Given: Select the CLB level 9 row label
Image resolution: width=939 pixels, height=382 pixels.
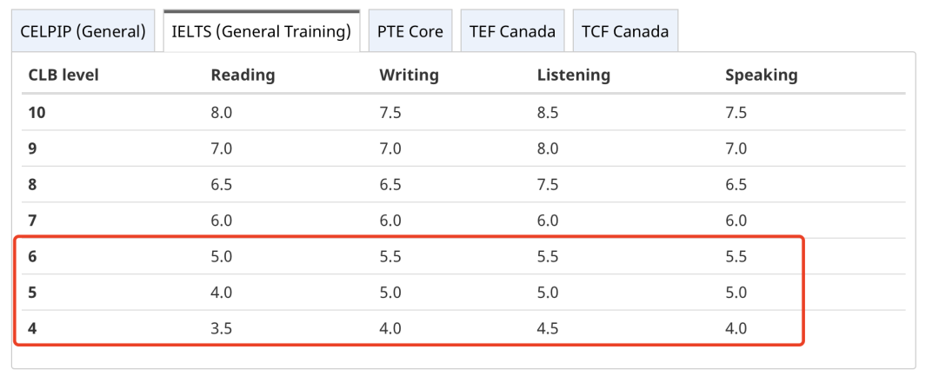Looking at the screenshot, I should [32, 148].
